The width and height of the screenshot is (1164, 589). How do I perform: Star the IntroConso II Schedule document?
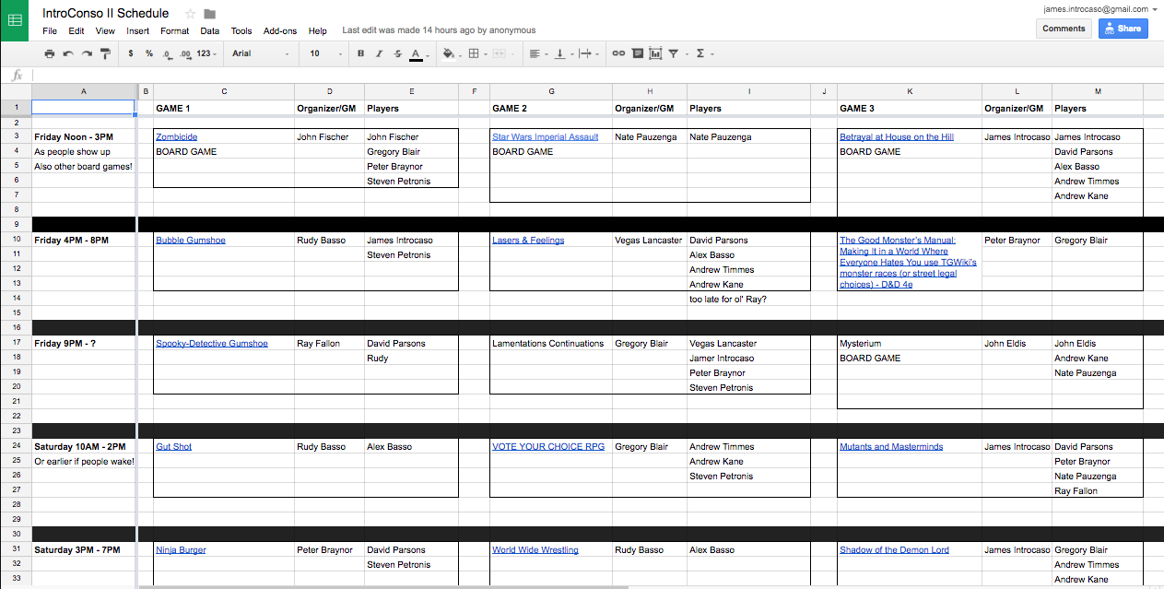coord(191,14)
